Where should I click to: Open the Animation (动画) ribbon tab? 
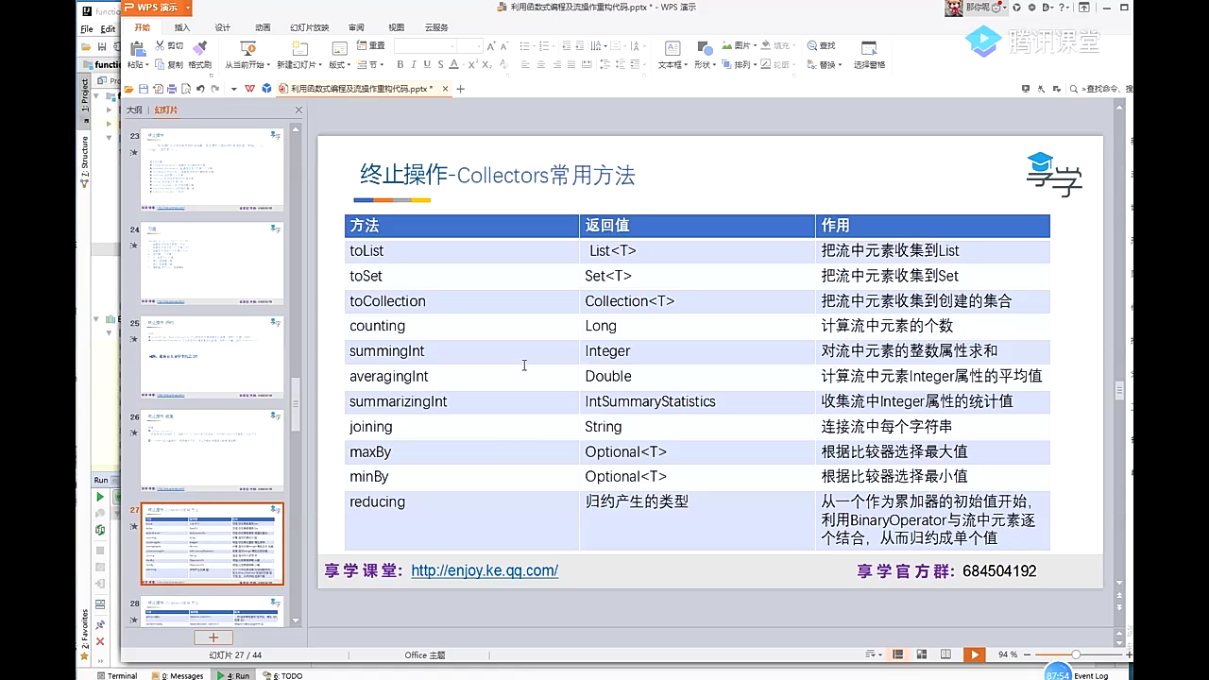[x=263, y=27]
